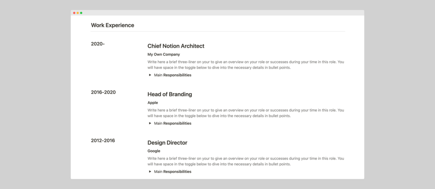Click the yellow minimize window button
Image resolution: width=435 pixels, height=189 pixels.
click(77, 13)
